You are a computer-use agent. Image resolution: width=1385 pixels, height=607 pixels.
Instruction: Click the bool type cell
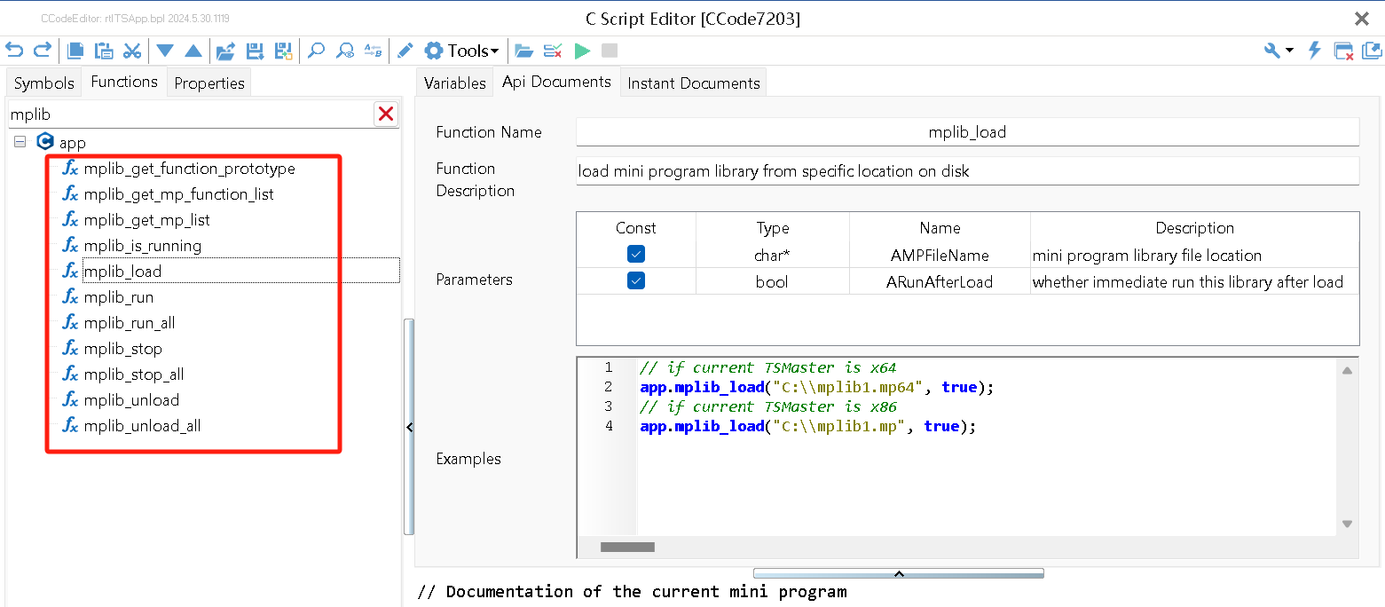[773, 281]
